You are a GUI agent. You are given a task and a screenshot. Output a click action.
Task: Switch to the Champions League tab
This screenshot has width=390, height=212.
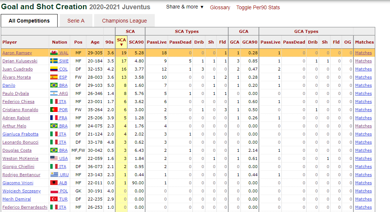pos(124,21)
